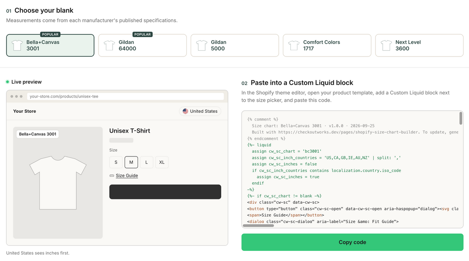Click the ruler icon beside Size Guide
The height and width of the screenshot is (261, 469).
[x=112, y=176]
